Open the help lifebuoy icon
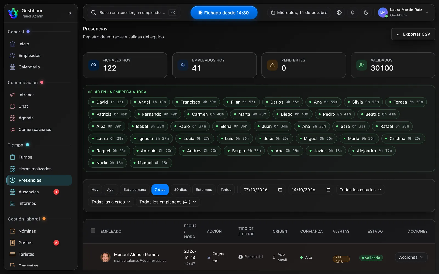Image resolution: width=439 pixels, height=274 pixels. click(x=339, y=13)
